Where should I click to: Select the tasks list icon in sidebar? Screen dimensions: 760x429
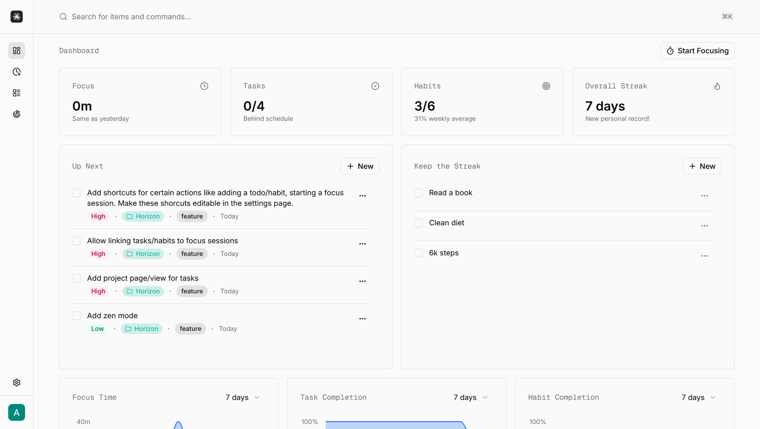point(16,93)
